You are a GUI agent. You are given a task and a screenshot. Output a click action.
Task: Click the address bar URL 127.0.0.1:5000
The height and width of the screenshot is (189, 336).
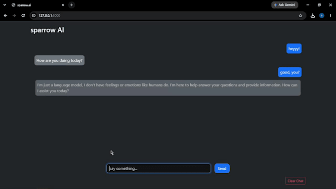(49, 15)
